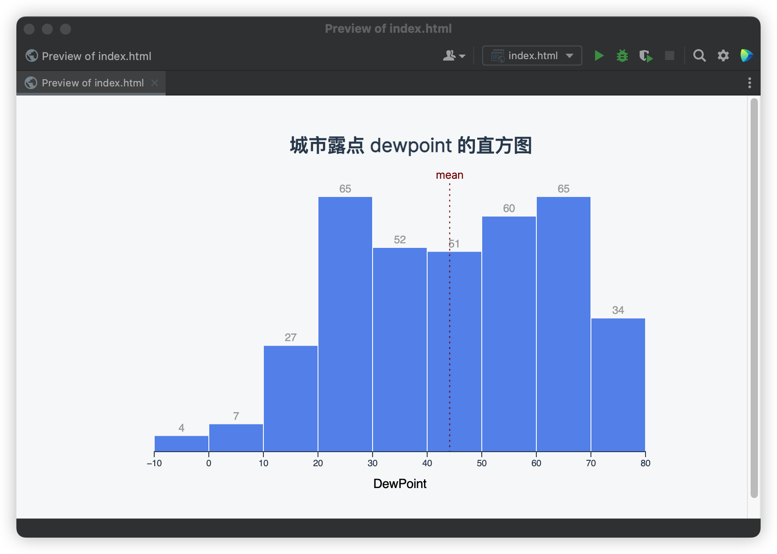Open IDE settings gear icon

[723, 55]
